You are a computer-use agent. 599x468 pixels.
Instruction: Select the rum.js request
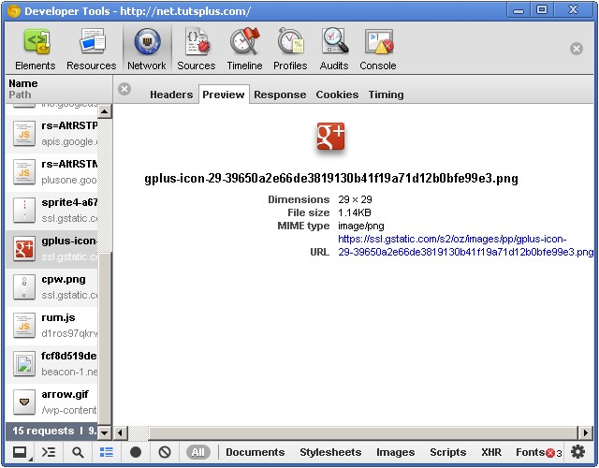[51, 326]
